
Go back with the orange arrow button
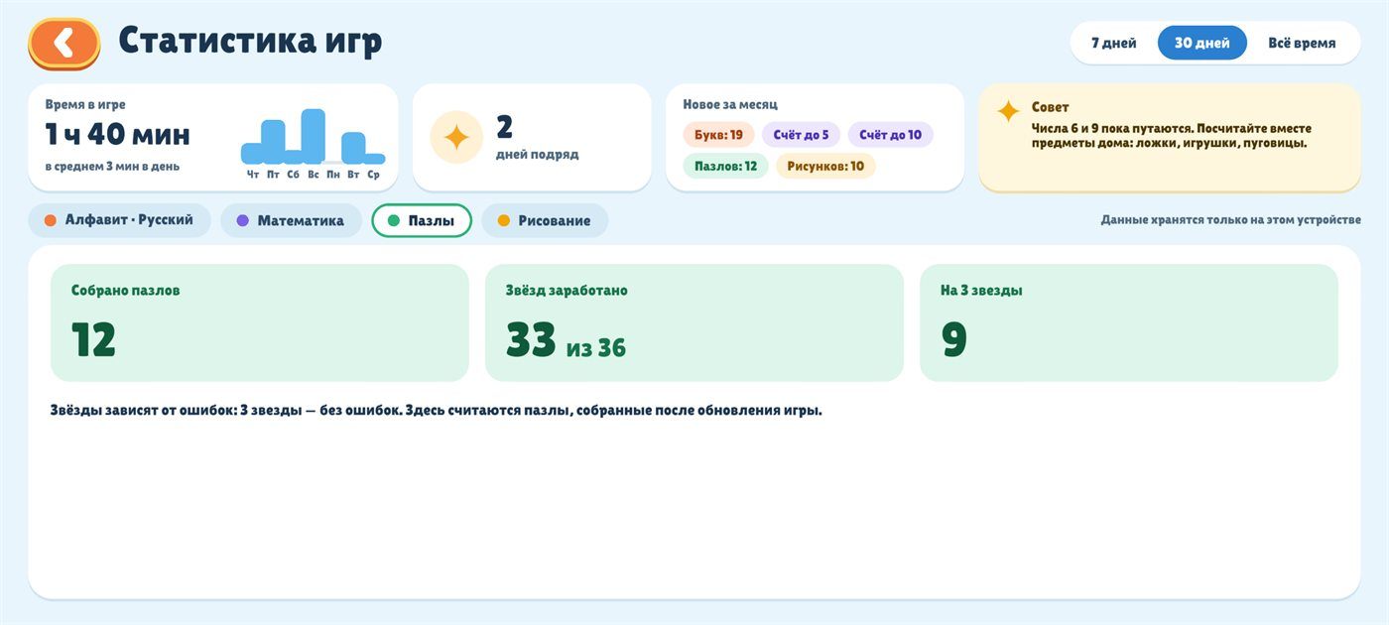pyautogui.click(x=64, y=44)
